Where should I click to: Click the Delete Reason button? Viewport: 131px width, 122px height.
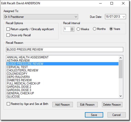112,105
